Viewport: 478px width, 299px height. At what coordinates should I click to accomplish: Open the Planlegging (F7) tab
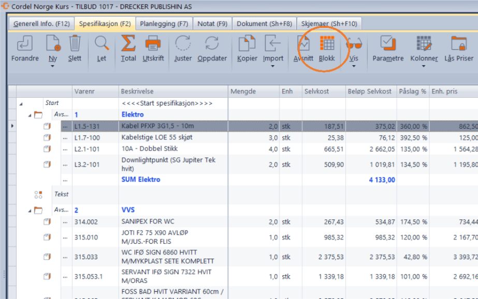(x=164, y=23)
